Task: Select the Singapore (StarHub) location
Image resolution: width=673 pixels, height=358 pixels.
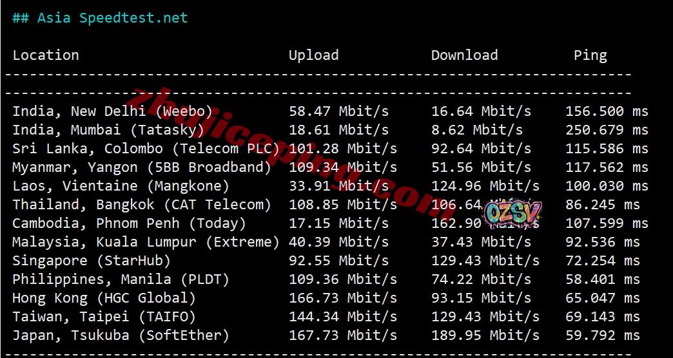Action: [92, 261]
